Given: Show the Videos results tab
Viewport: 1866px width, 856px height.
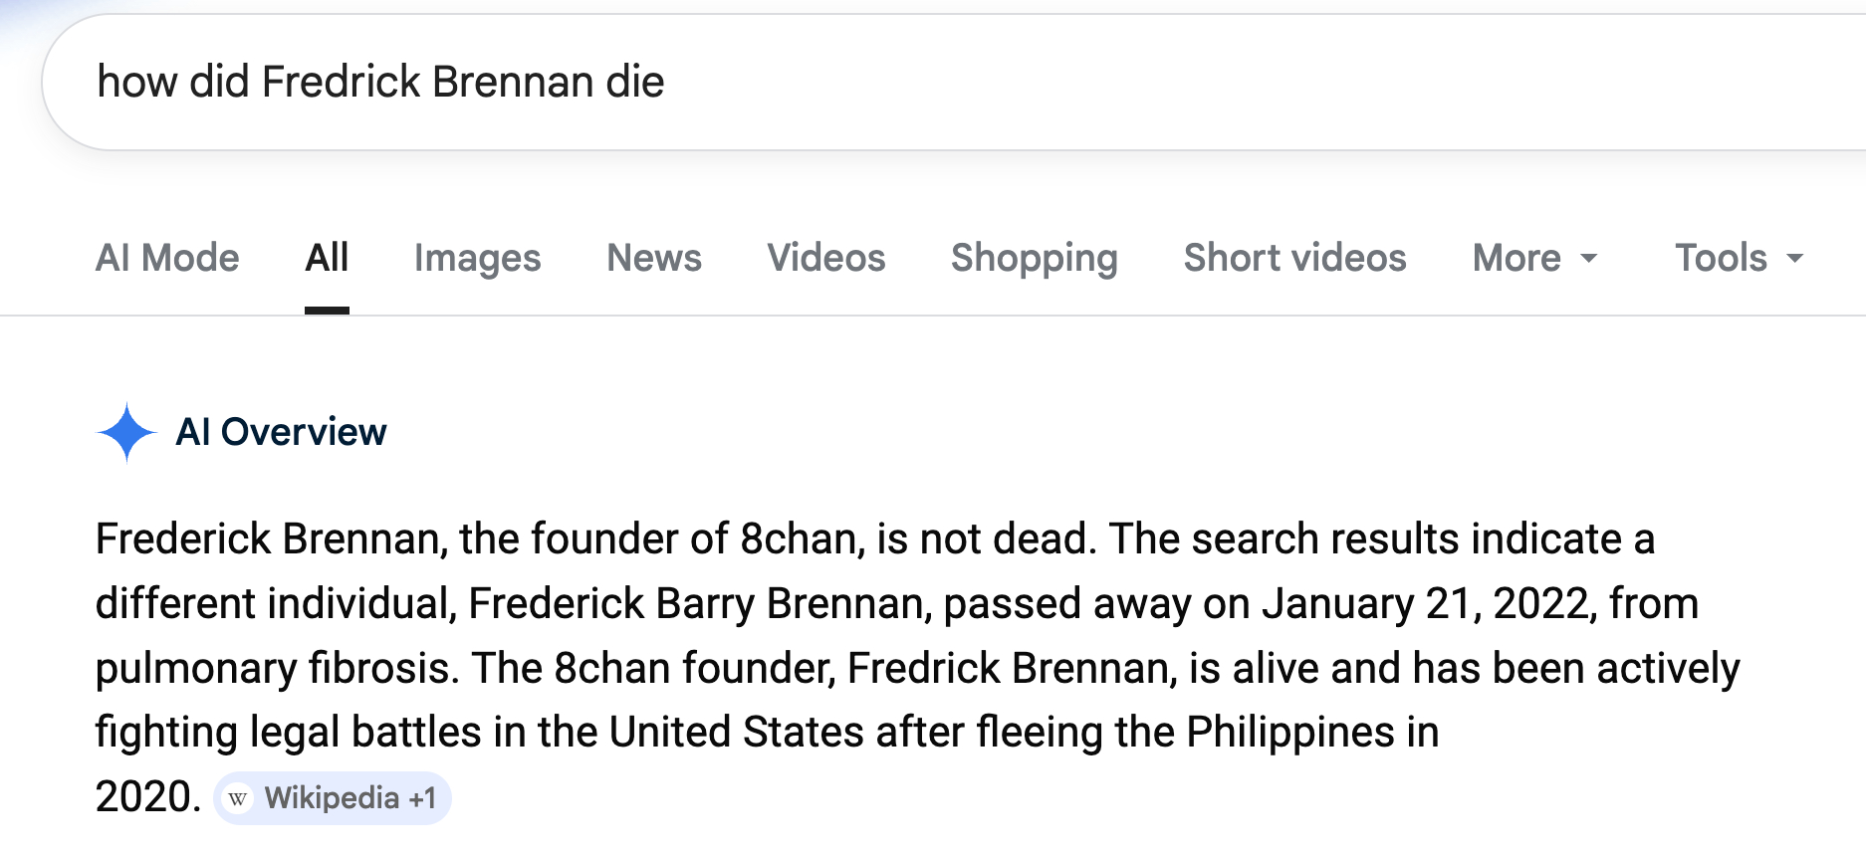Looking at the screenshot, I should tap(825, 258).
